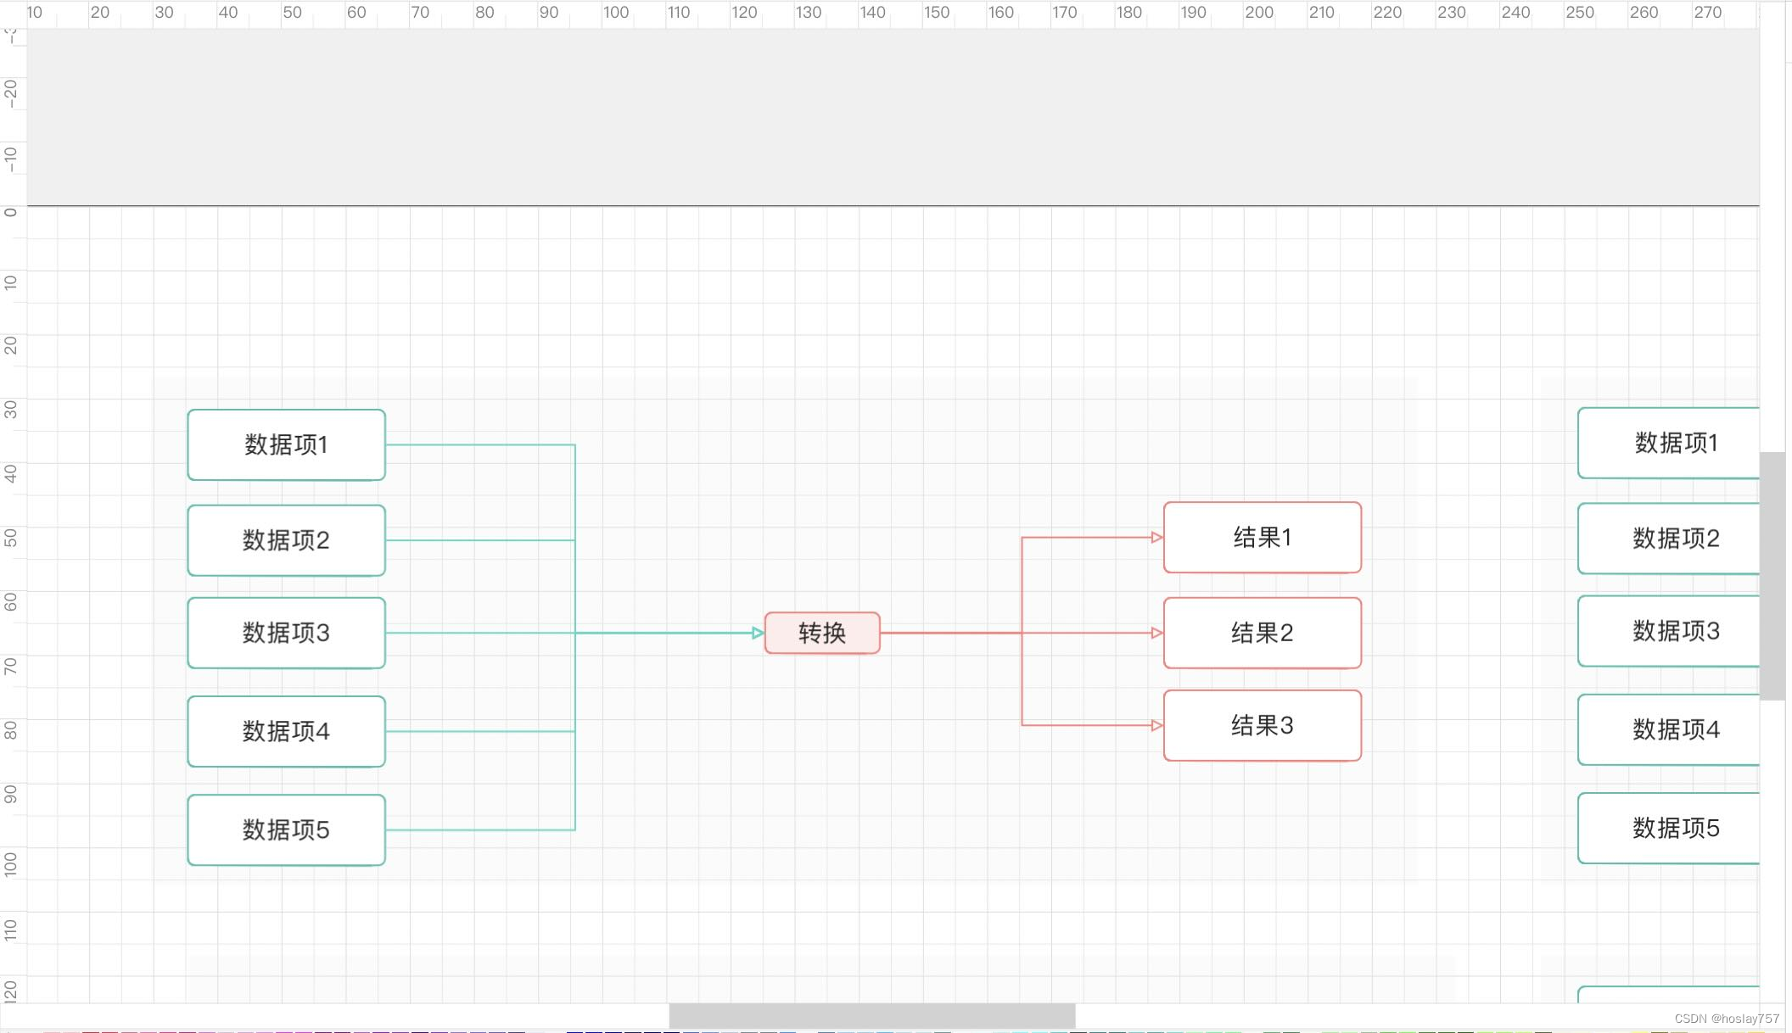This screenshot has width=1792, height=1033.
Task: Select the 数据项5 node on the left
Action: [x=287, y=829]
